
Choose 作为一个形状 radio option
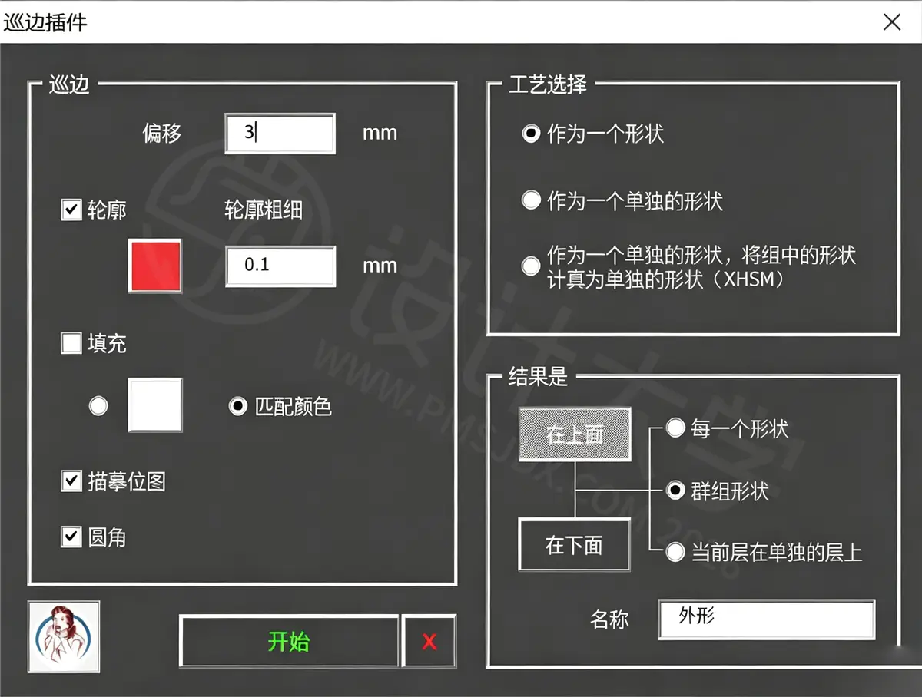tap(530, 134)
